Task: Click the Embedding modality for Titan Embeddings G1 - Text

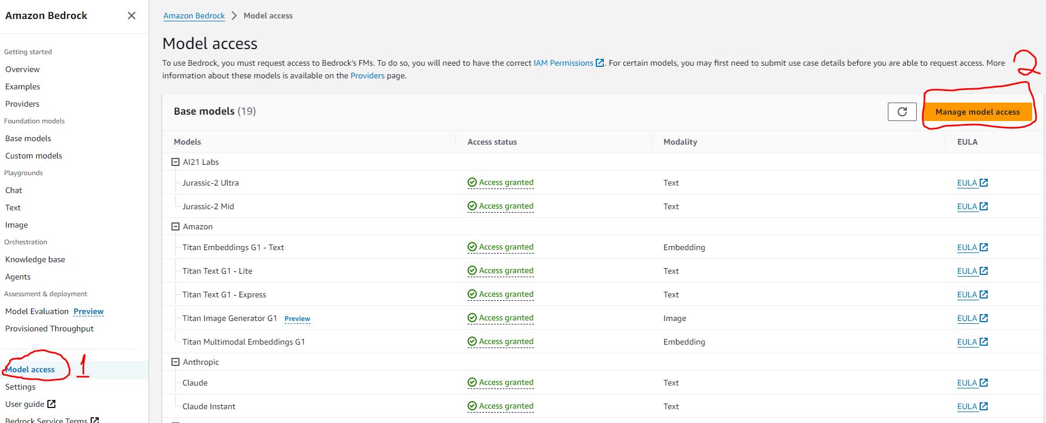Action: tap(684, 247)
